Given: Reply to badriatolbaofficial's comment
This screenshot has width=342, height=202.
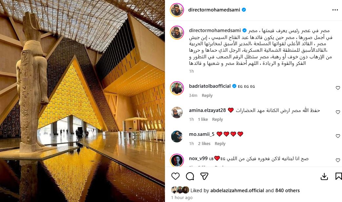Looking at the screenshot, I should pyautogui.click(x=207, y=95).
